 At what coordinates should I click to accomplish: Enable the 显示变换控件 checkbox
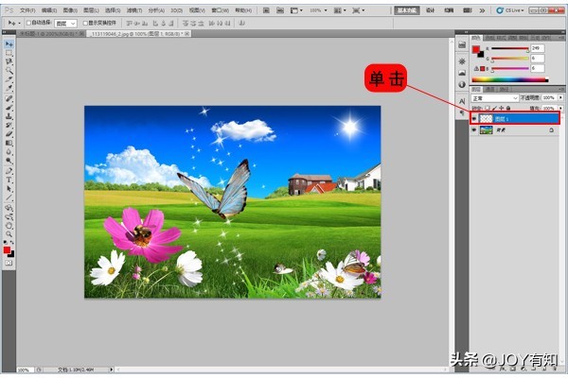[84, 21]
